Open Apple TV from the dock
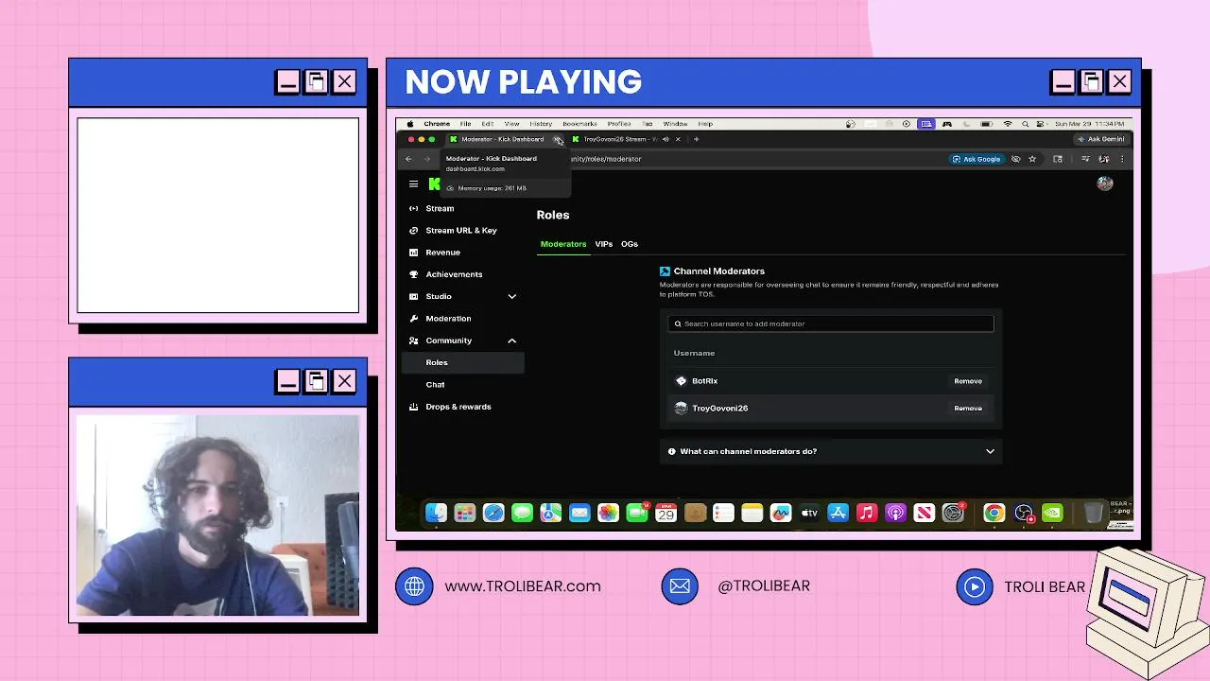Screen dimensions: 1210x681 (x=809, y=513)
